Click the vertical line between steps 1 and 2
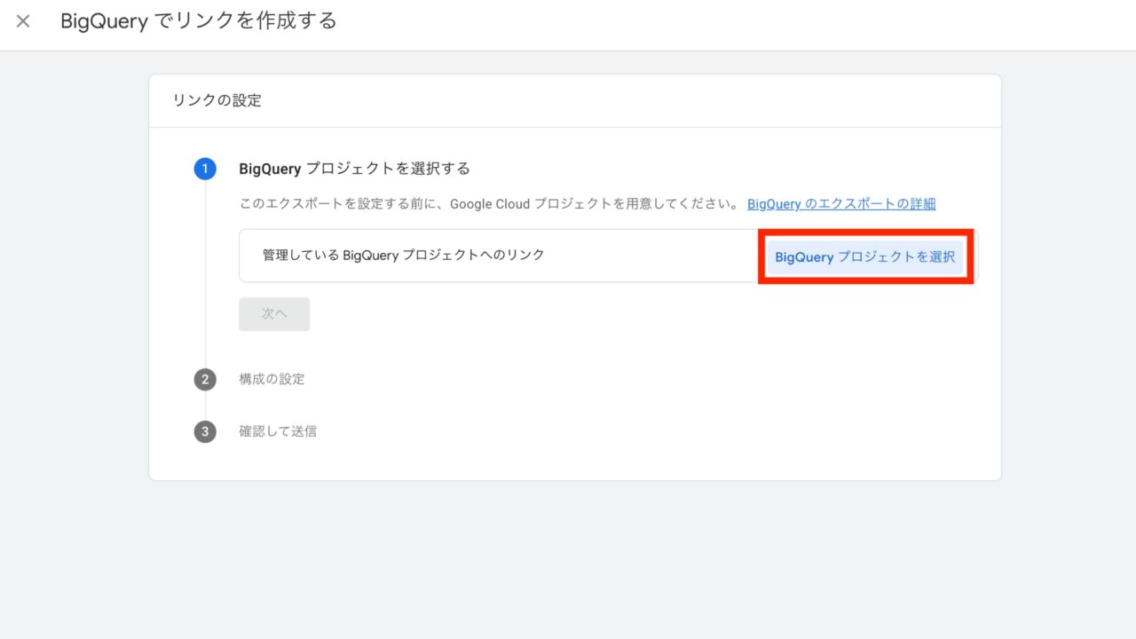The width and height of the screenshot is (1136, 639). point(205,275)
